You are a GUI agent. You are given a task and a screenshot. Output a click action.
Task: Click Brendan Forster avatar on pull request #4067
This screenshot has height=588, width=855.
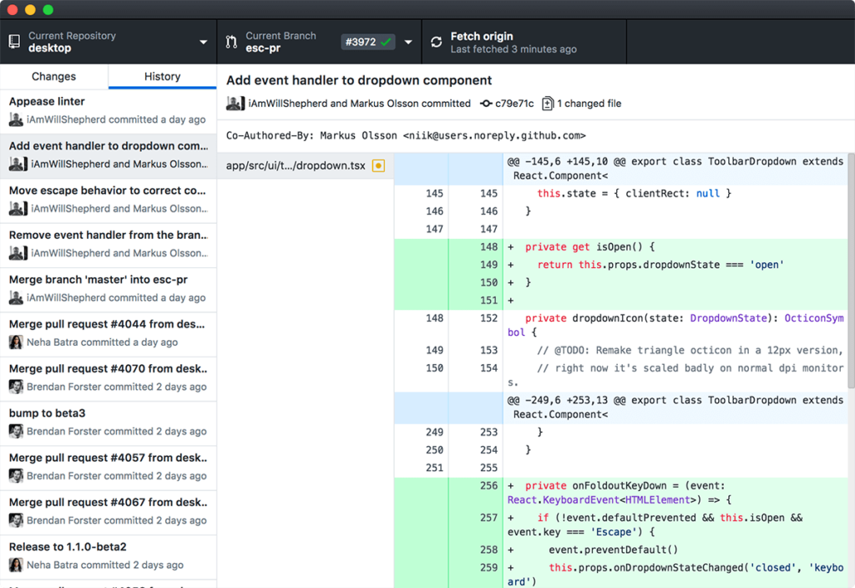point(16,520)
